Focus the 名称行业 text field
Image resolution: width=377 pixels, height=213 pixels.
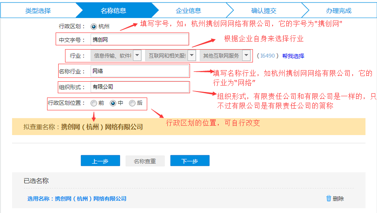[140, 71]
